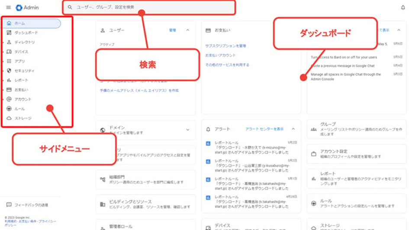Image resolution: width=409 pixels, height=230 pixels.
Task: Click the レポート bar chart icon in sidebar
Action: click(x=9, y=80)
